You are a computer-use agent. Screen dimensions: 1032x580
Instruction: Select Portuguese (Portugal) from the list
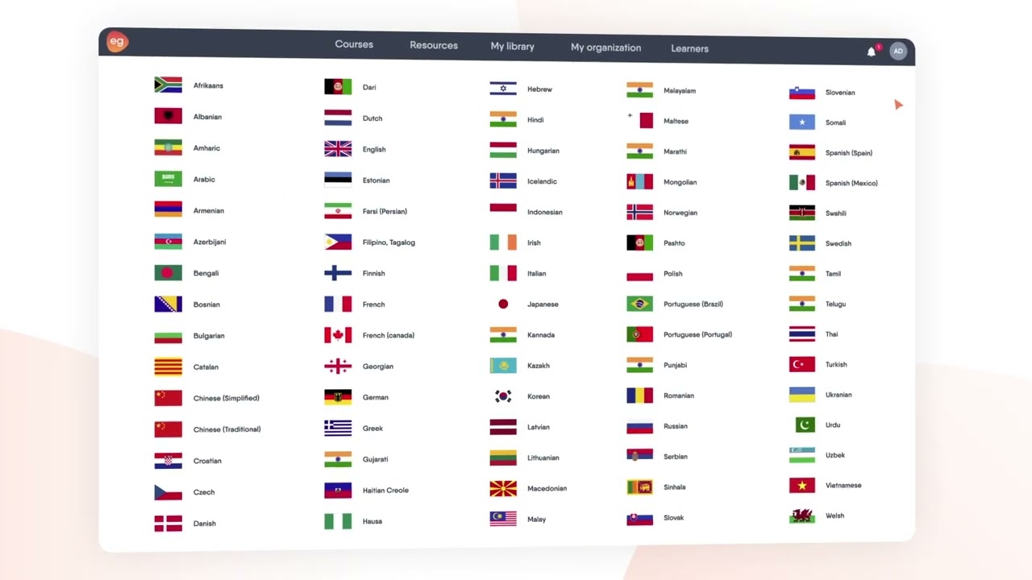(698, 334)
